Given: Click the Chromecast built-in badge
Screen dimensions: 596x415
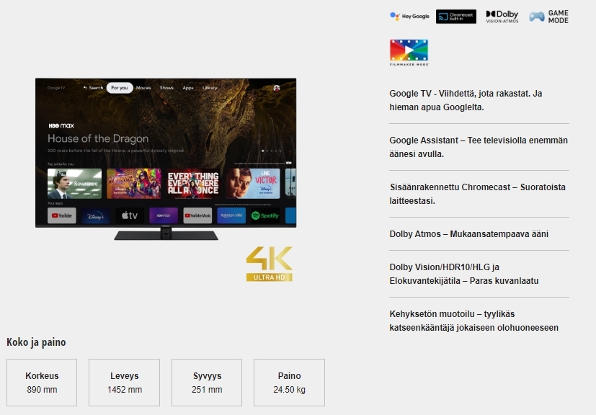Looking at the screenshot, I should coord(455,16).
